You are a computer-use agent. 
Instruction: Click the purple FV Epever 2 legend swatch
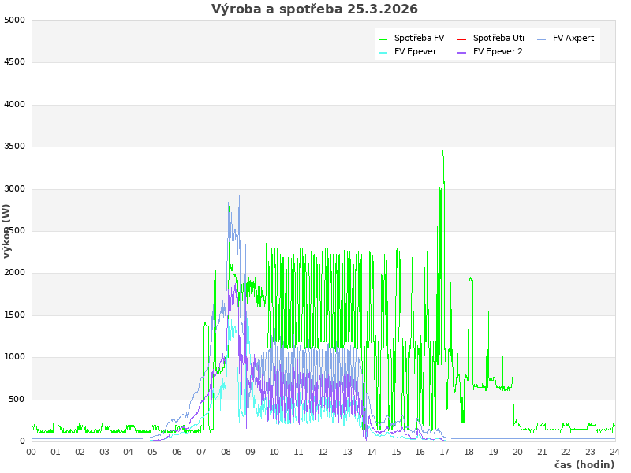[x=462, y=52]
